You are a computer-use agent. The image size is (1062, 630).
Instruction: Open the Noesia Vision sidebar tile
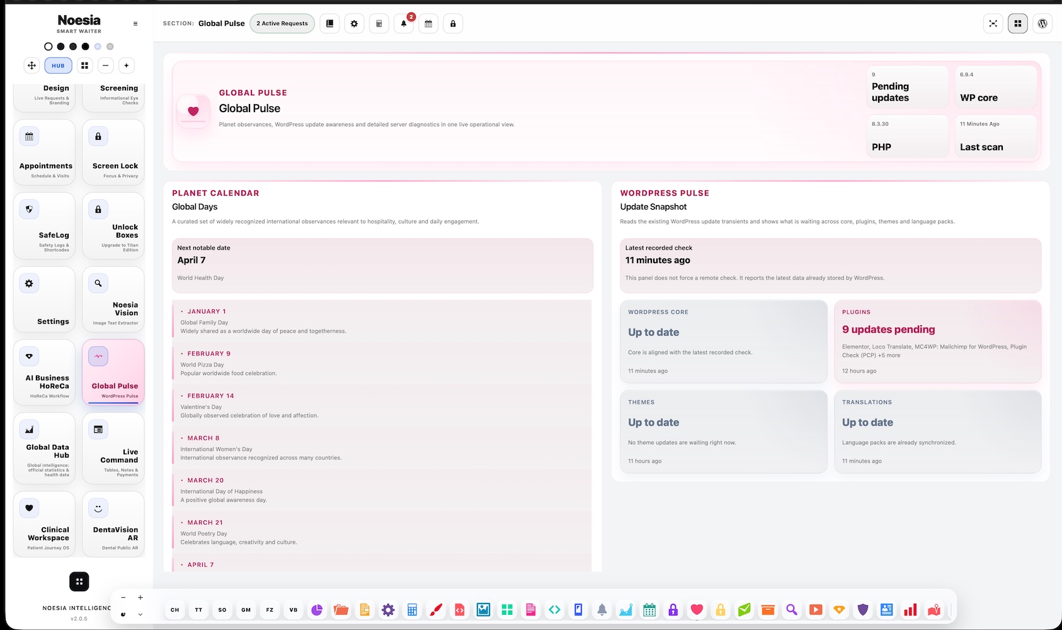113,299
